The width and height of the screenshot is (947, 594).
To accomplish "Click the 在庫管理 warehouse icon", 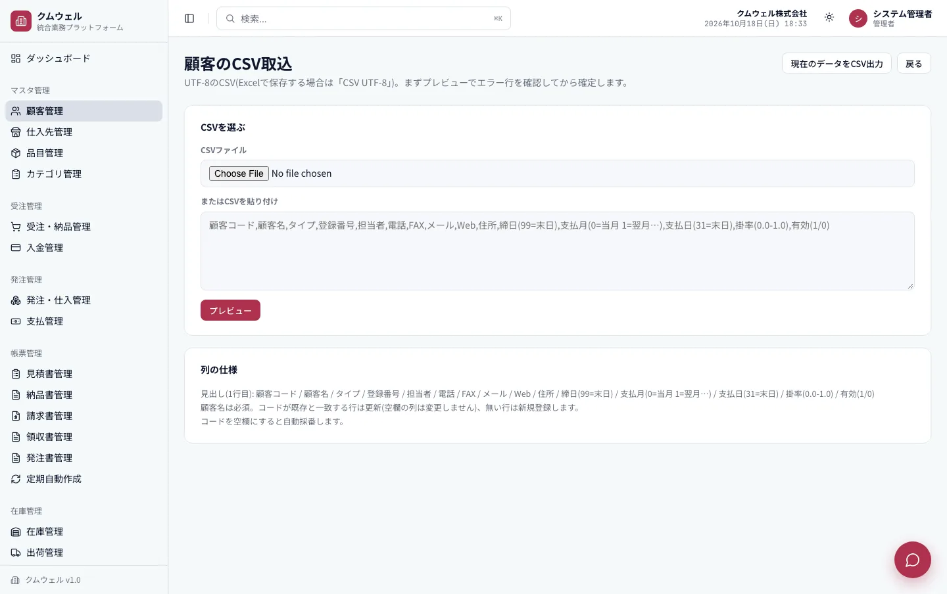I will [x=16, y=532].
